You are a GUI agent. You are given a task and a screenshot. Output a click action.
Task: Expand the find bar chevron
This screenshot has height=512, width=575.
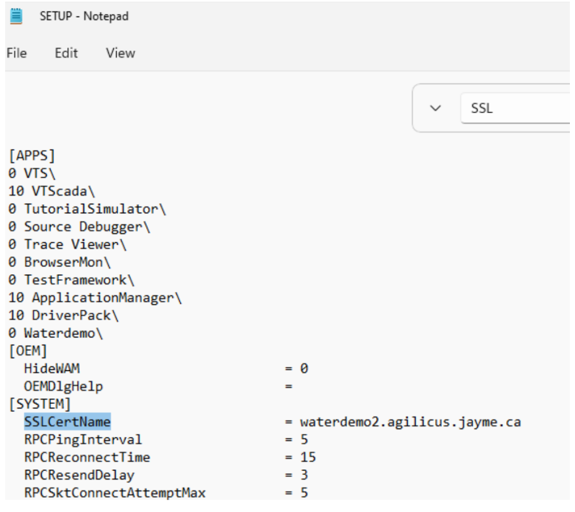[x=436, y=108]
